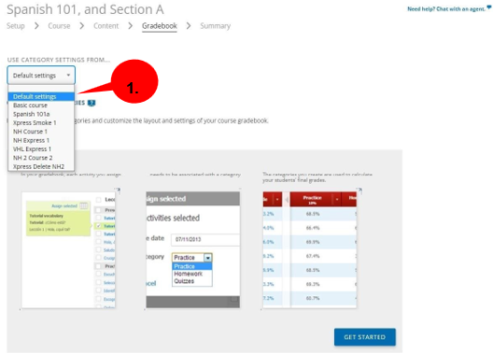493x353 pixels.
Task: Select Xpress Smoke 1 option
Action: click(41, 123)
